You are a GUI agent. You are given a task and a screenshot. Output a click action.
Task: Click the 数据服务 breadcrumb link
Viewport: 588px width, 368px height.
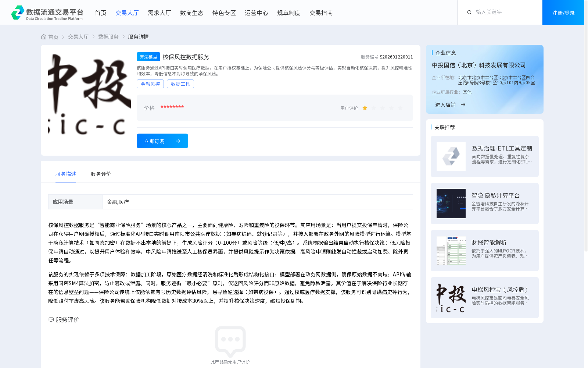(108, 37)
